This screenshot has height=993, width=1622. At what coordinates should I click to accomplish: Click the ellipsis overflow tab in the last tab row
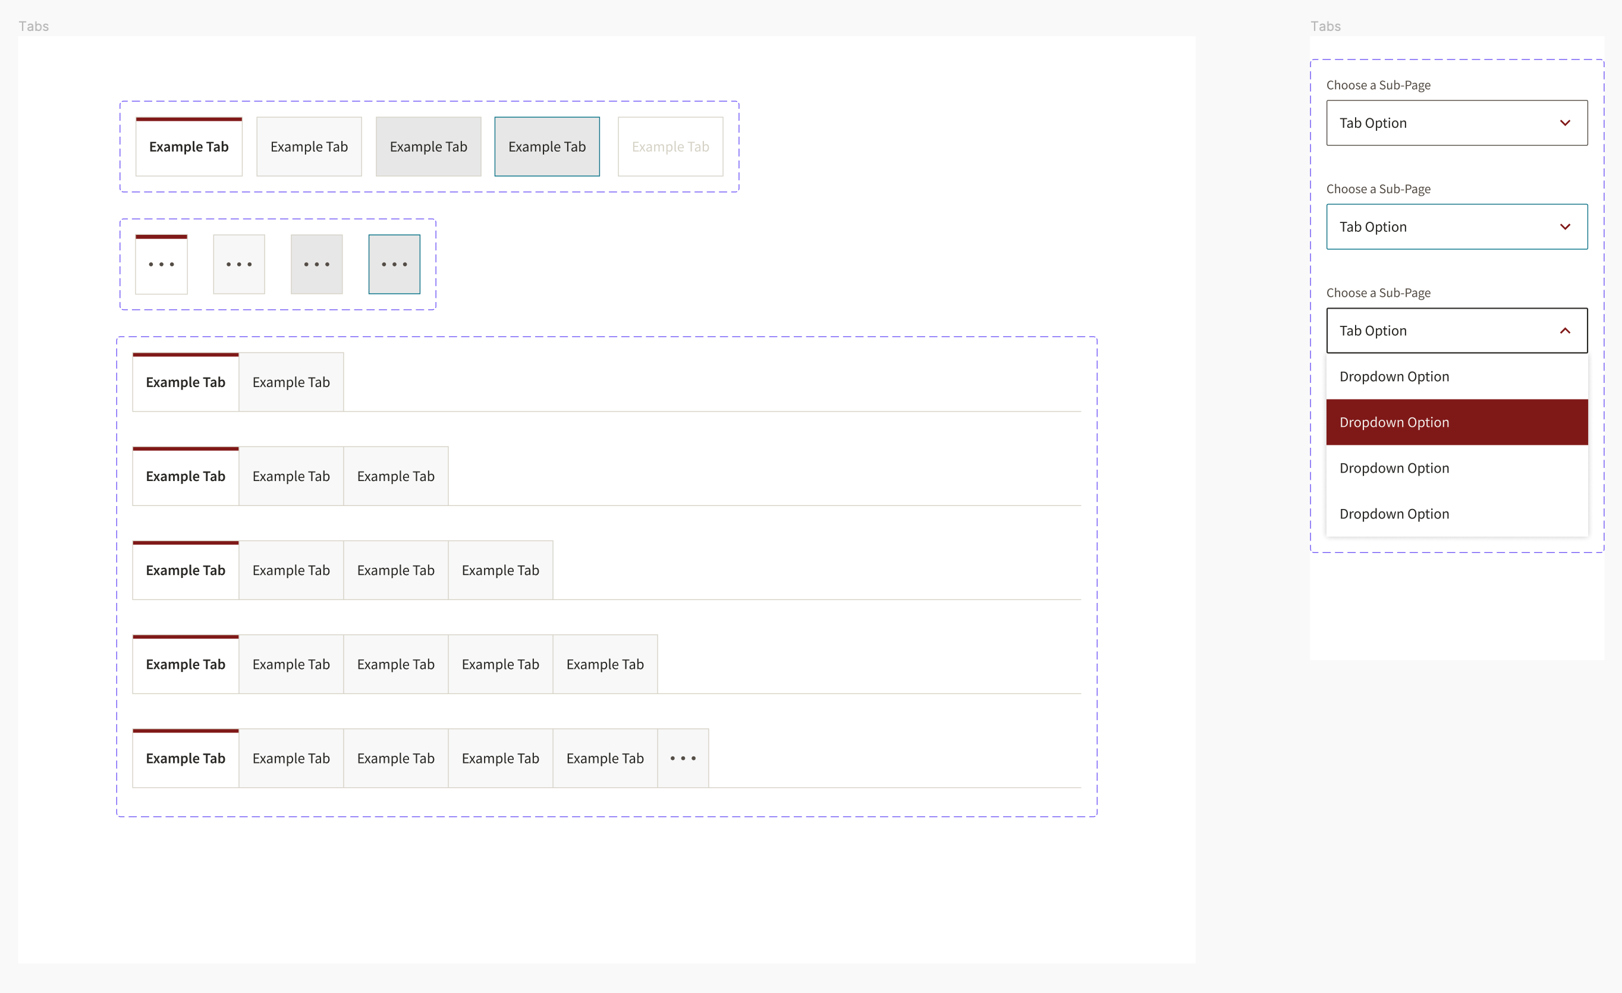tap(683, 758)
